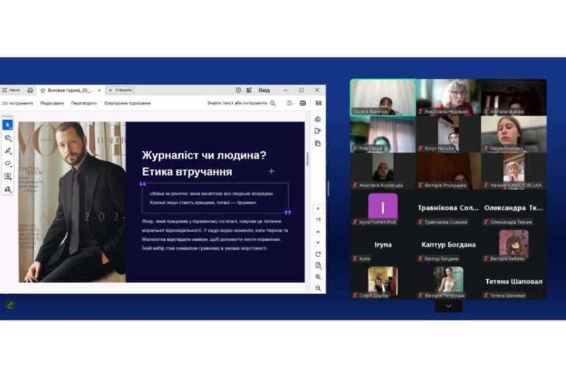Click the slide heading Журналіст чи людина?
Image resolution: width=566 pixels, height=378 pixels.
click(x=204, y=155)
